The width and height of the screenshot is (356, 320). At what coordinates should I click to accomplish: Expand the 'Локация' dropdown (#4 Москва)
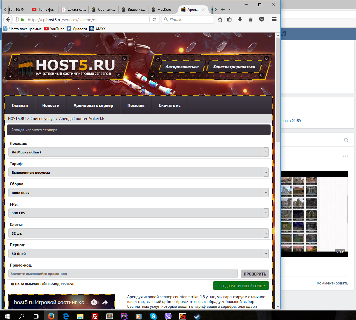139,152
